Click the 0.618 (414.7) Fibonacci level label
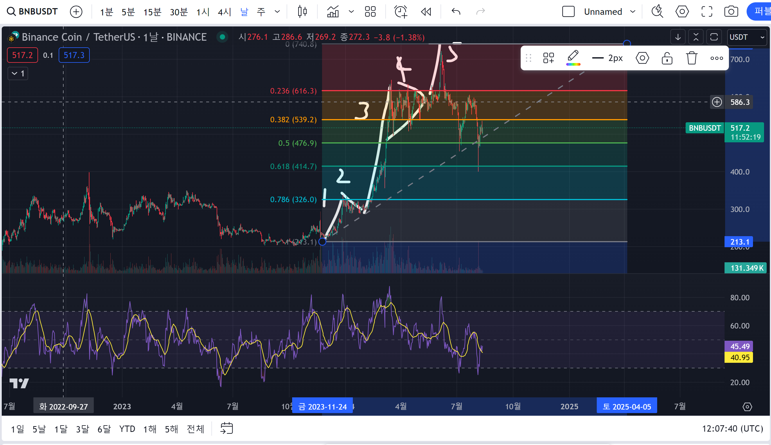The width and height of the screenshot is (771, 445). pos(293,166)
